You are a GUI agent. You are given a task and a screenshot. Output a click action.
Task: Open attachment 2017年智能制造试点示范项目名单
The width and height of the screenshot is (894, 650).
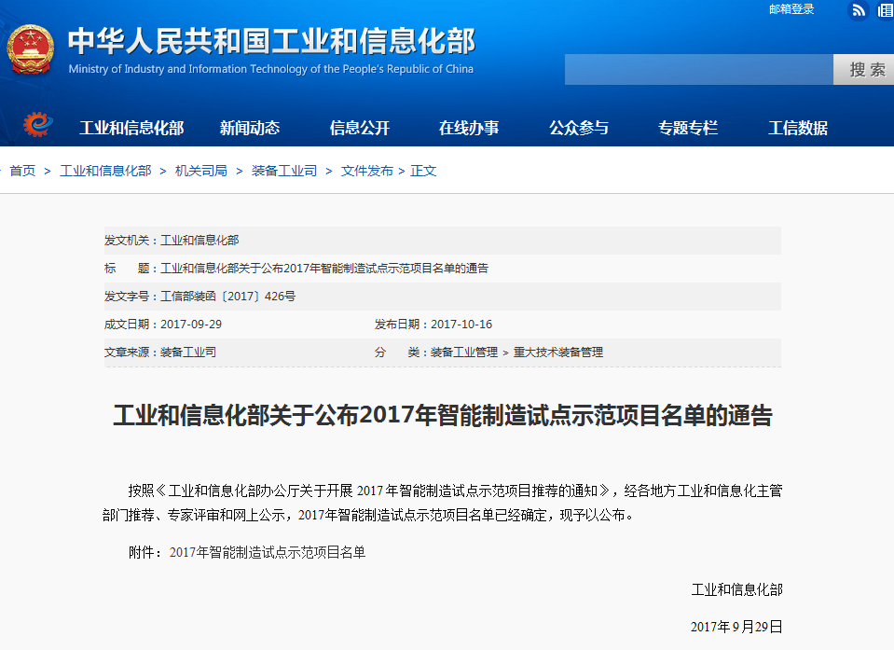[268, 552]
